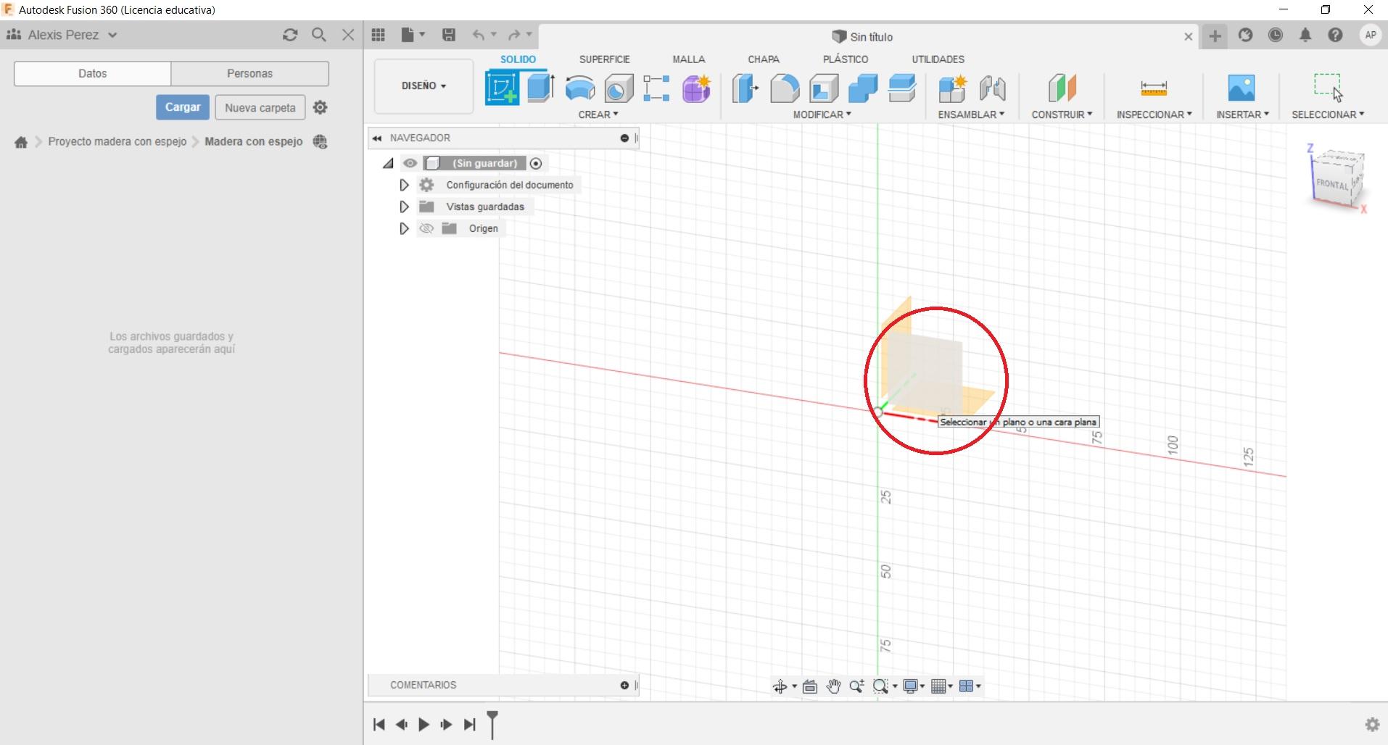This screenshot has width=1388, height=745.
Task: Click the Create Form purple icon
Action: coord(696,88)
